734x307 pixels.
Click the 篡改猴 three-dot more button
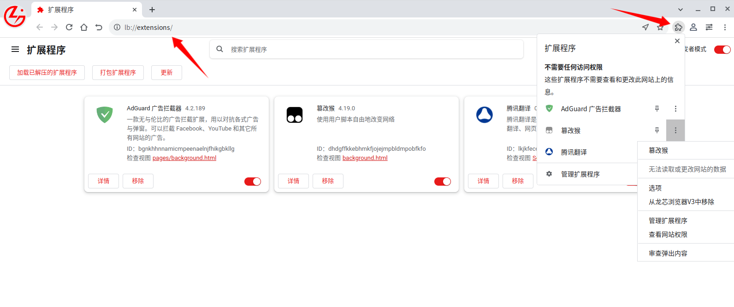[675, 131]
